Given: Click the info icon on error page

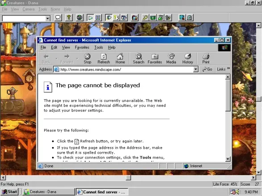Looking at the screenshot, I should [x=48, y=87].
